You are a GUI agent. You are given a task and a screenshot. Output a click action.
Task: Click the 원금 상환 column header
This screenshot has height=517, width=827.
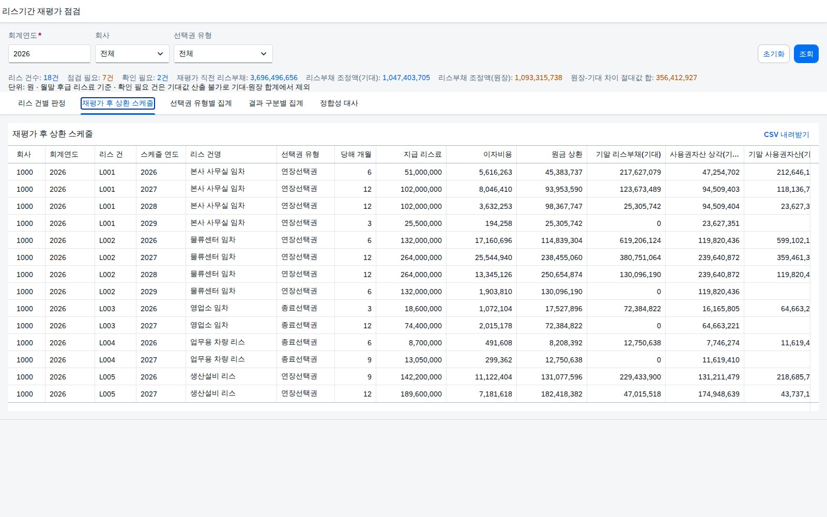(552, 155)
